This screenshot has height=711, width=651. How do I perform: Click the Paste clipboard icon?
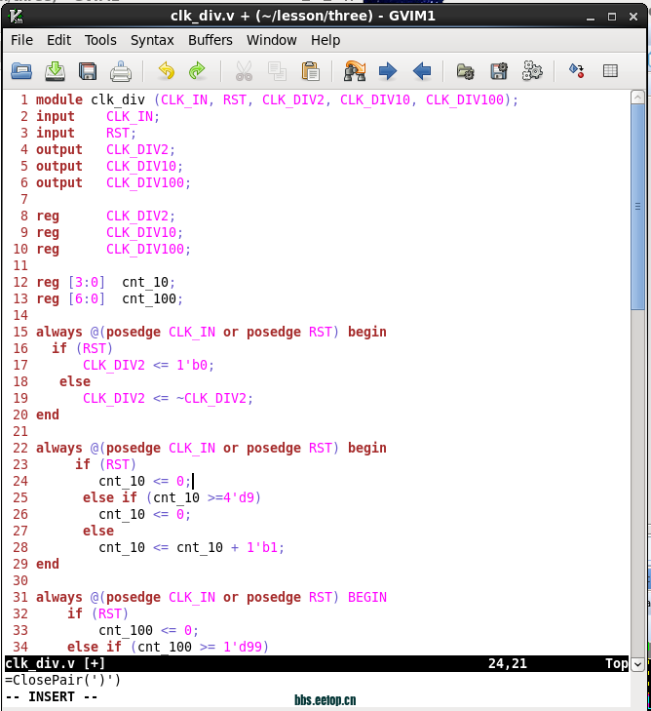tap(311, 71)
